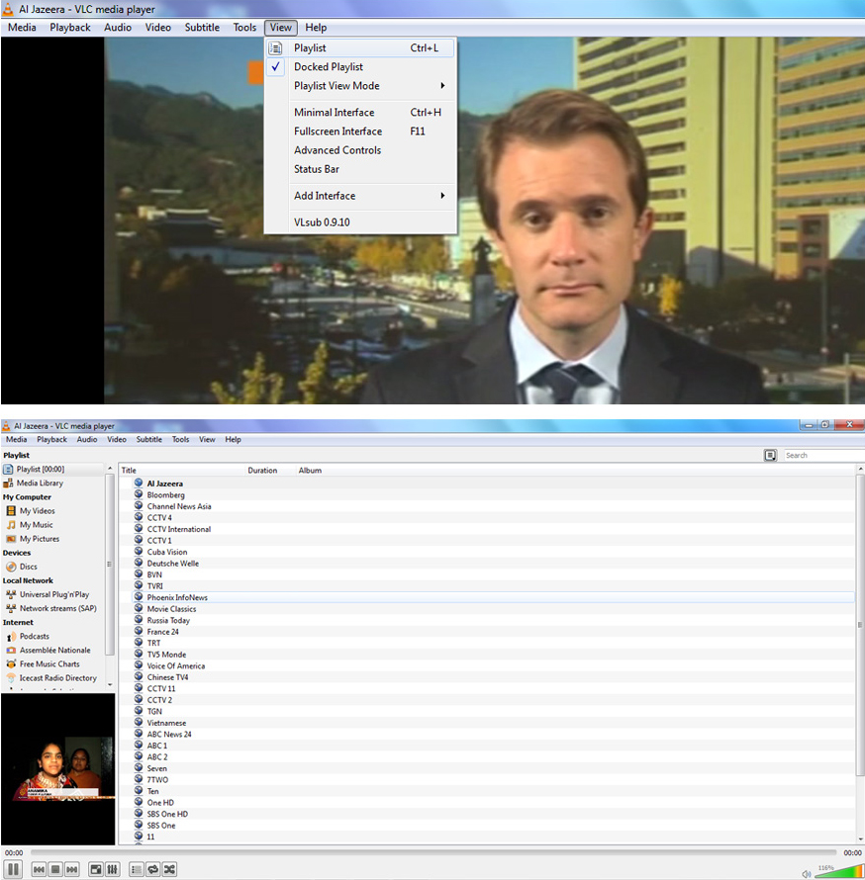Open extended settings equalizer icon

tap(113, 869)
